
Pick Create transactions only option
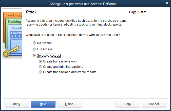pyautogui.click(x=41, y=61)
